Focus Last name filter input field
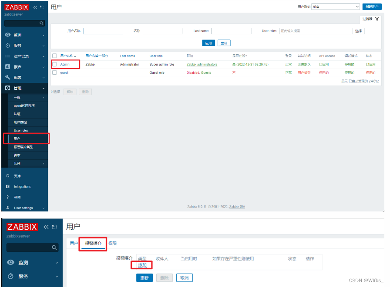 point(231,31)
